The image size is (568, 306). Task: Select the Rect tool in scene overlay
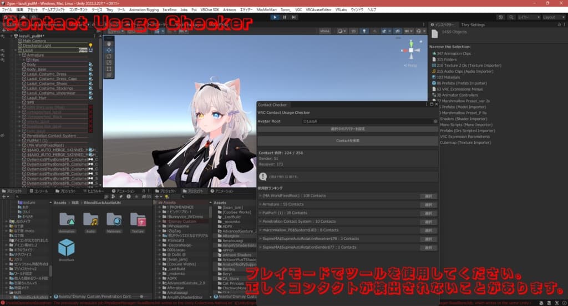click(x=109, y=68)
